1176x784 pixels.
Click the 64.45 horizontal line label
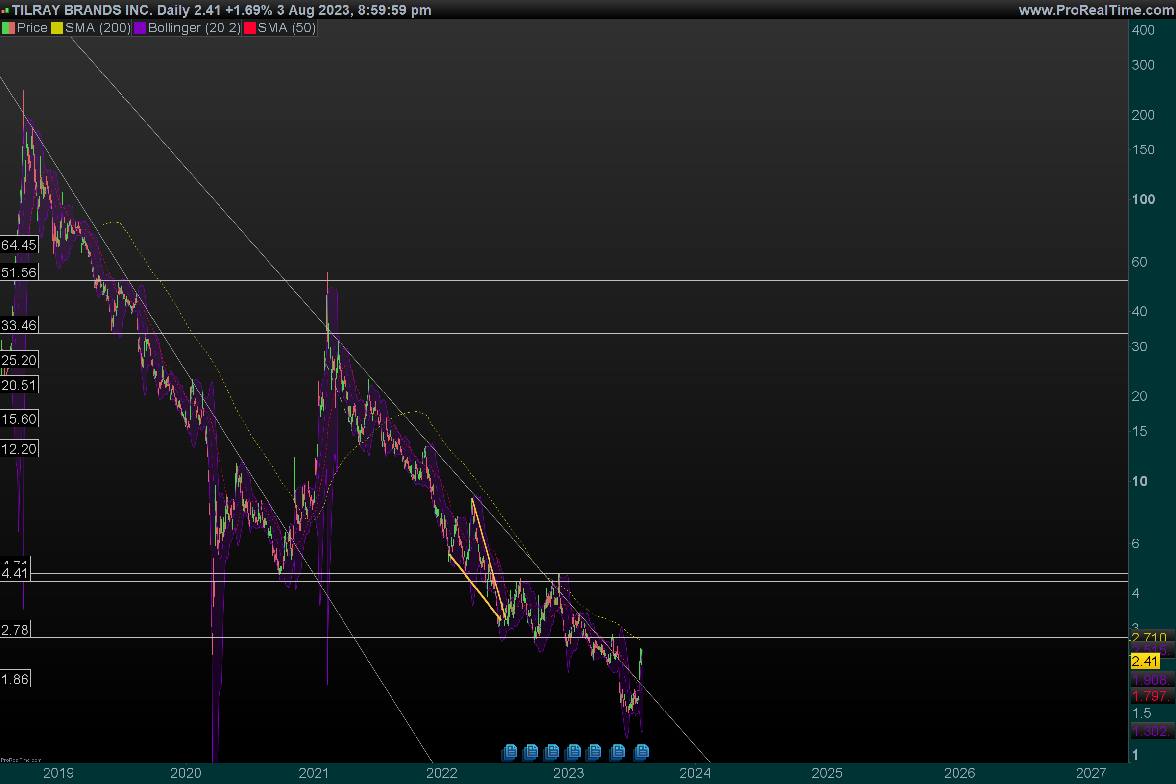[19, 245]
